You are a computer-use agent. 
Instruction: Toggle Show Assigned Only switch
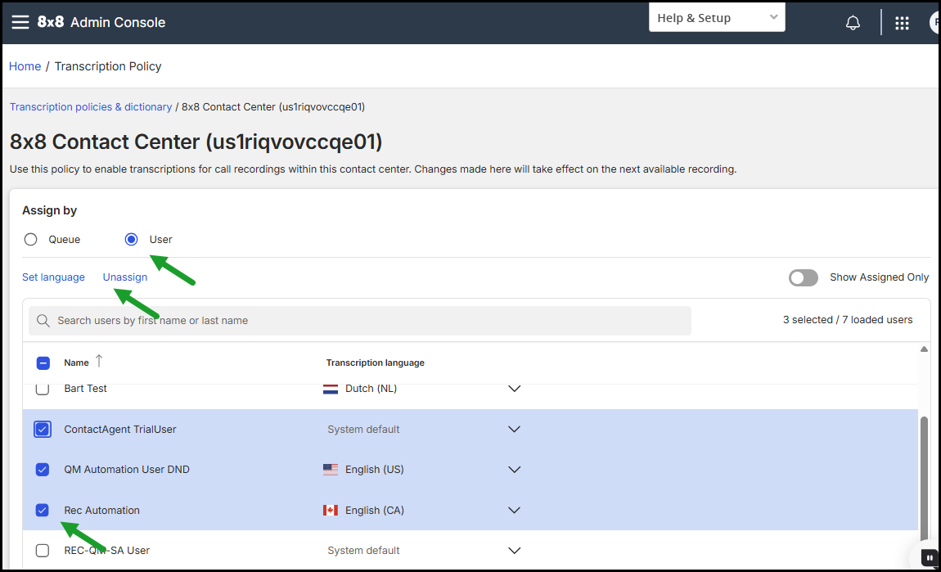point(803,277)
